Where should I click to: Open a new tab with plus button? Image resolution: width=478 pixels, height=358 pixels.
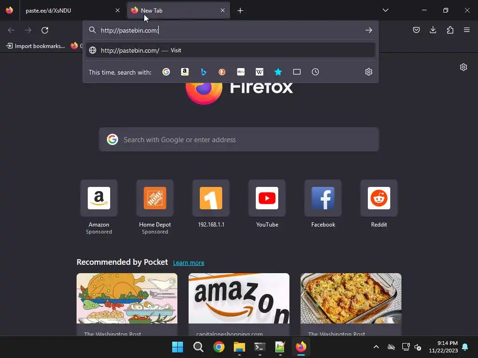point(240,11)
